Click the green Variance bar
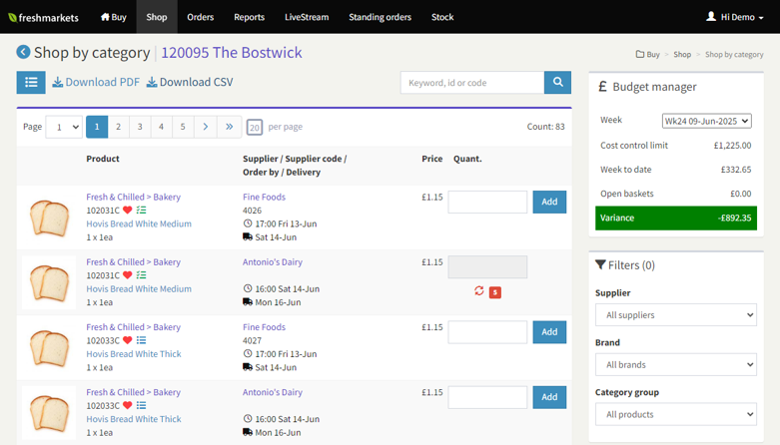Image resolution: width=780 pixels, height=445 pixels. tap(676, 218)
